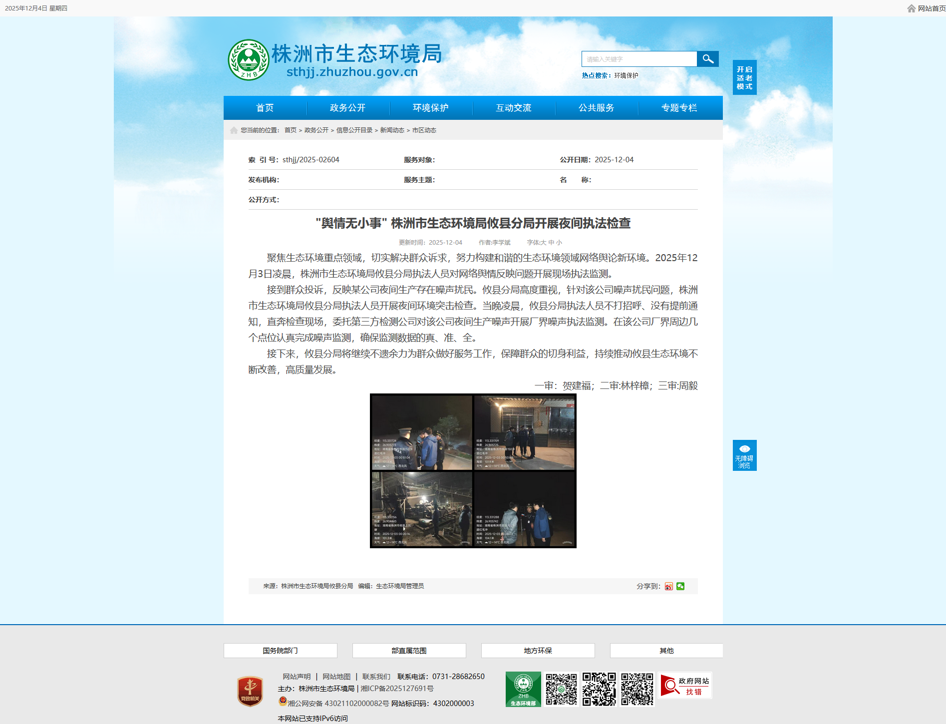Toggle 无障碍浏览 accessibility browsing
The height and width of the screenshot is (724, 946).
tap(744, 455)
